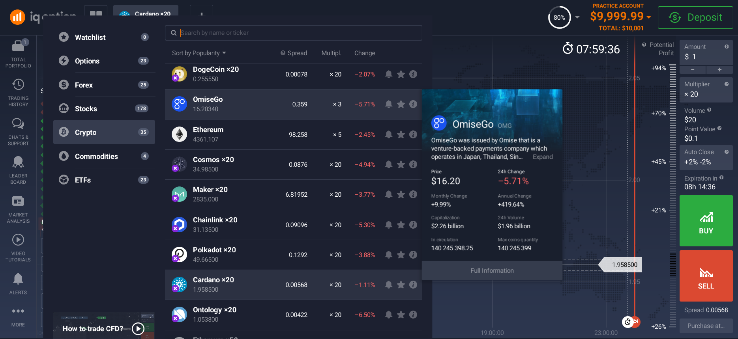Add Cosmos to watchlist star
Viewport: 738px width, 339px height.
pos(401,164)
